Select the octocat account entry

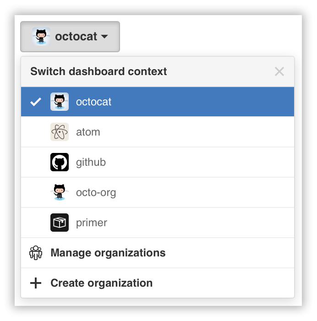[x=93, y=102]
